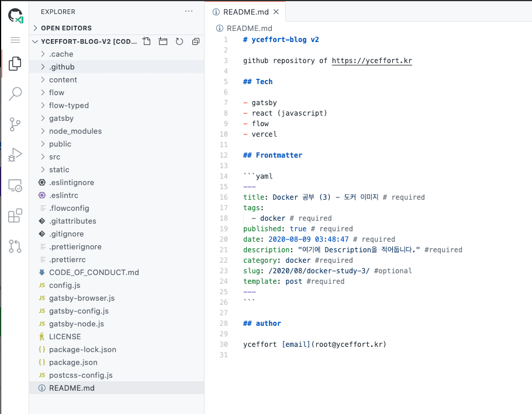This screenshot has width=532, height=414.
Task: Click the New File icon in Explorer
Action: click(147, 41)
